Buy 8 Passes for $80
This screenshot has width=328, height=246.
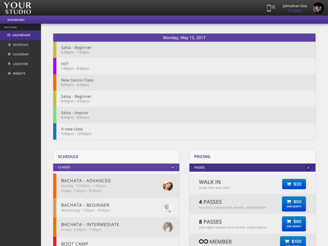(x=294, y=224)
